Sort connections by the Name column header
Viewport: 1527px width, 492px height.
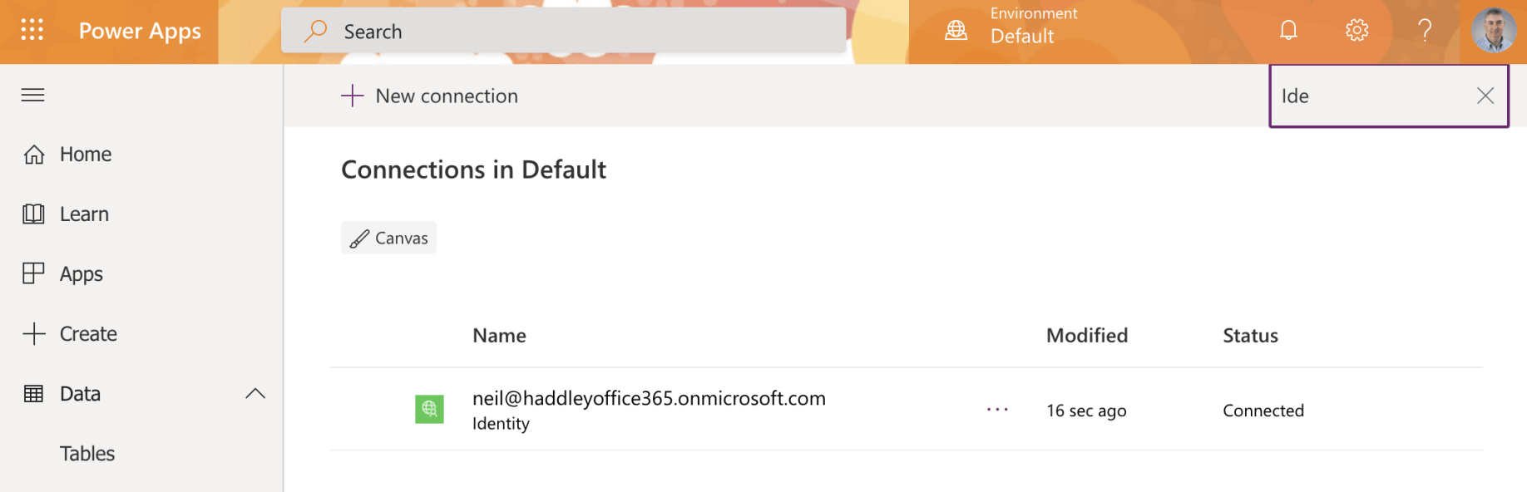499,336
